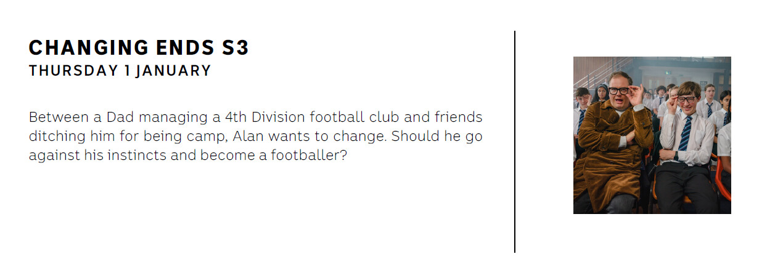
Task: Select the Thursday 1 January date line
Action: click(x=120, y=71)
